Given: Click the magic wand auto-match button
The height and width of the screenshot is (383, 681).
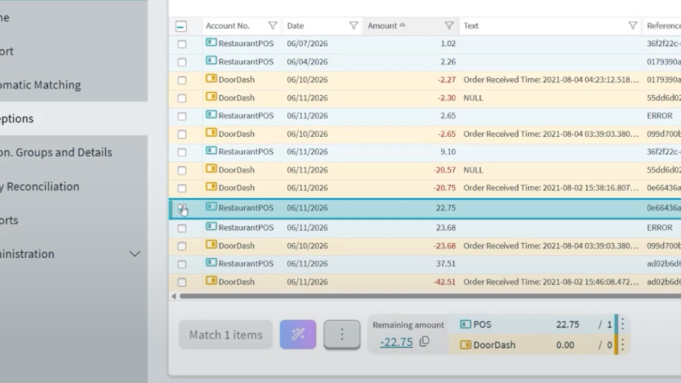Looking at the screenshot, I should [x=298, y=335].
